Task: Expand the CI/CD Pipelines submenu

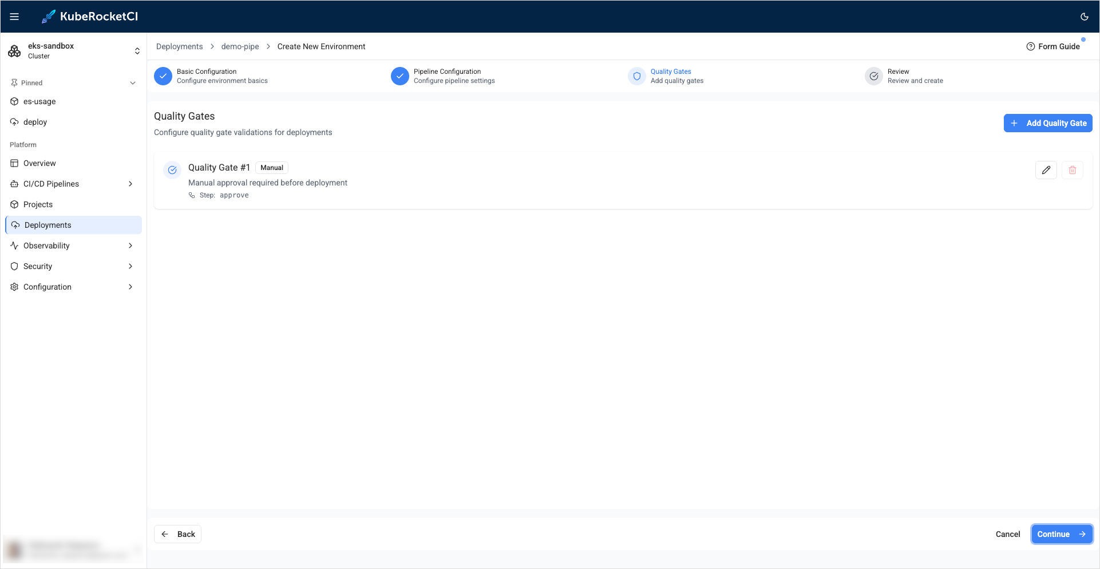Action: [x=130, y=184]
